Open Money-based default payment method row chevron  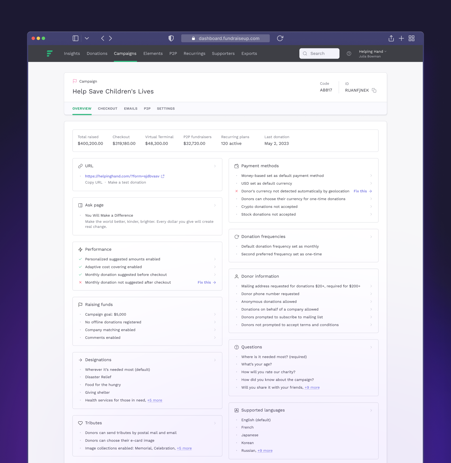tap(371, 175)
